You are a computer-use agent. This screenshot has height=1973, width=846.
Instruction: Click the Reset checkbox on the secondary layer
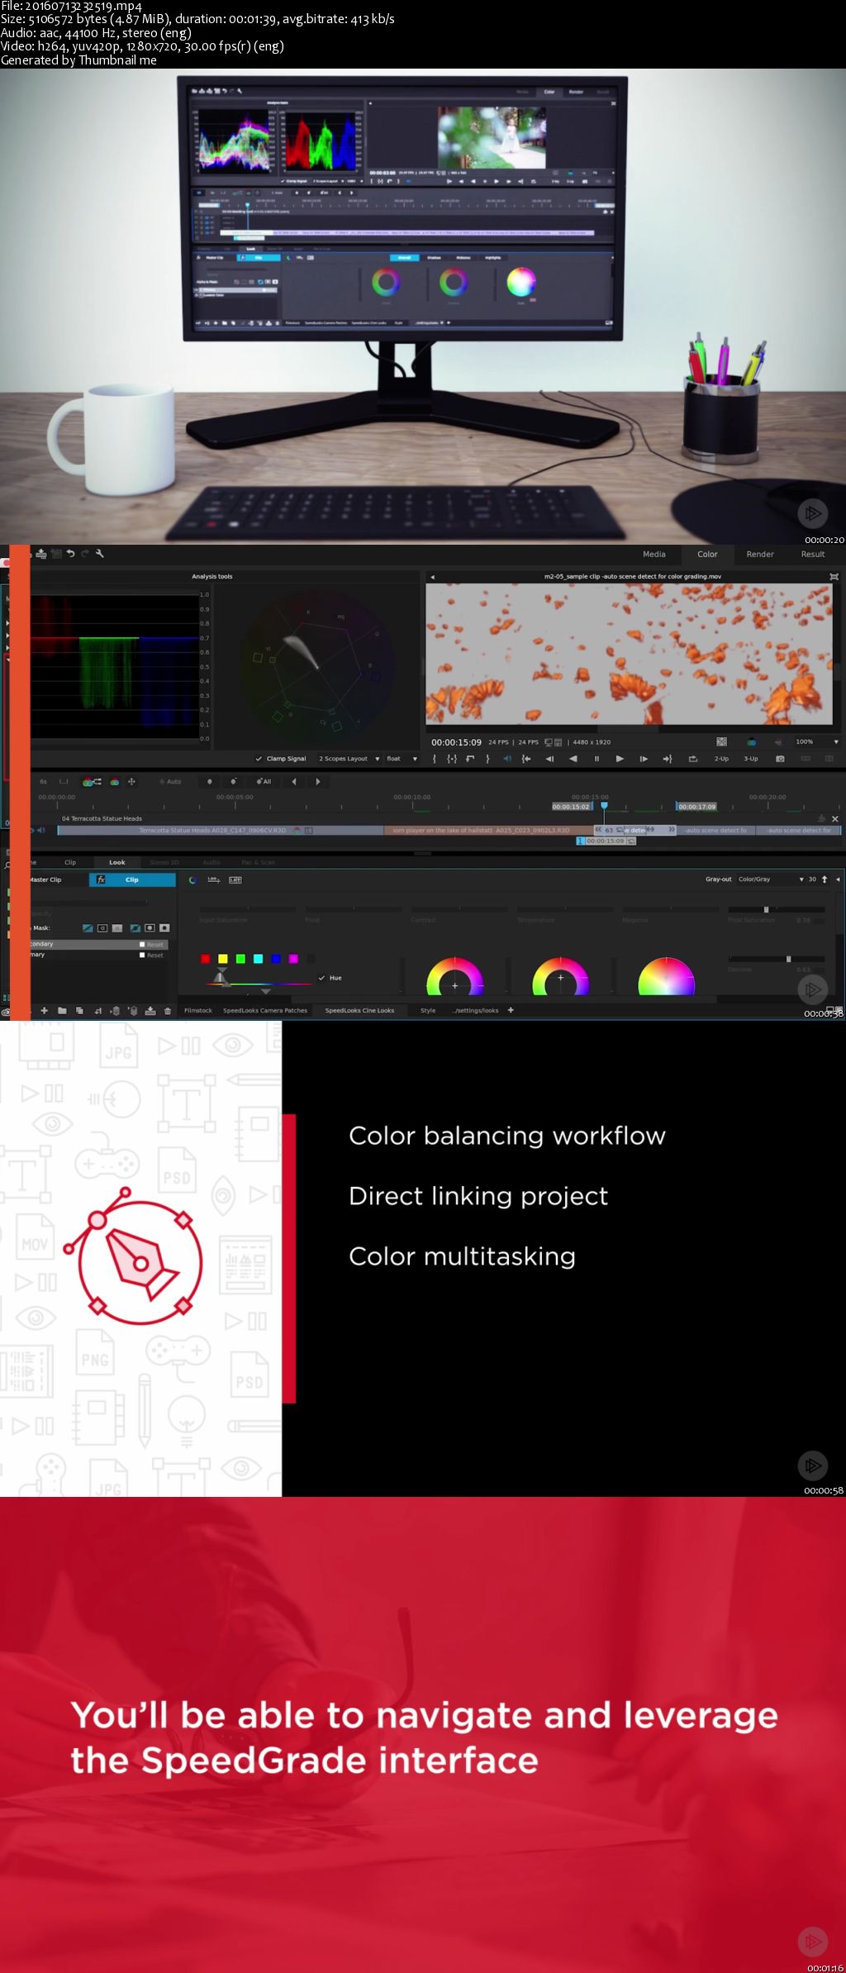[142, 944]
